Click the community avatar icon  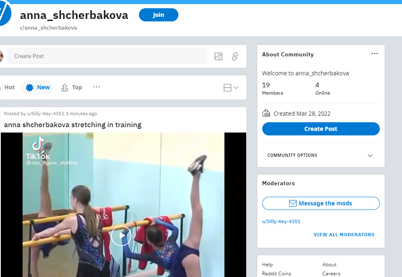point(4,13)
